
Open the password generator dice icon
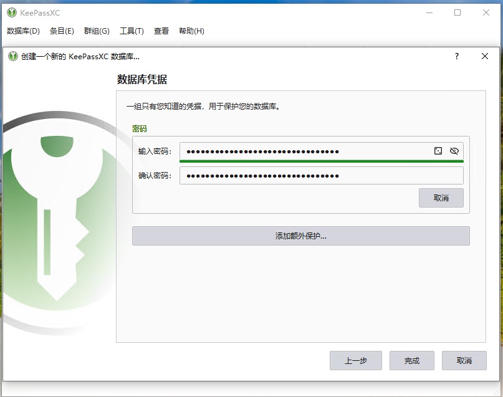(439, 151)
